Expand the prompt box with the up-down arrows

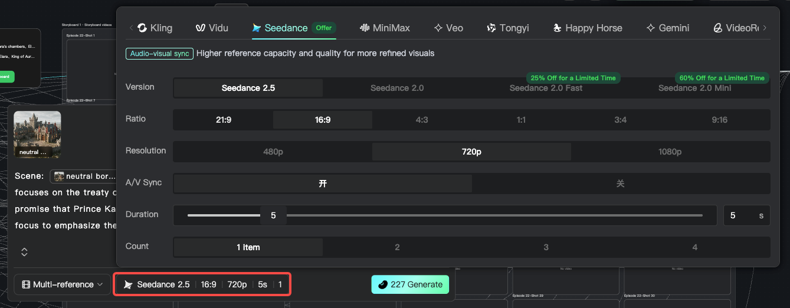24,252
